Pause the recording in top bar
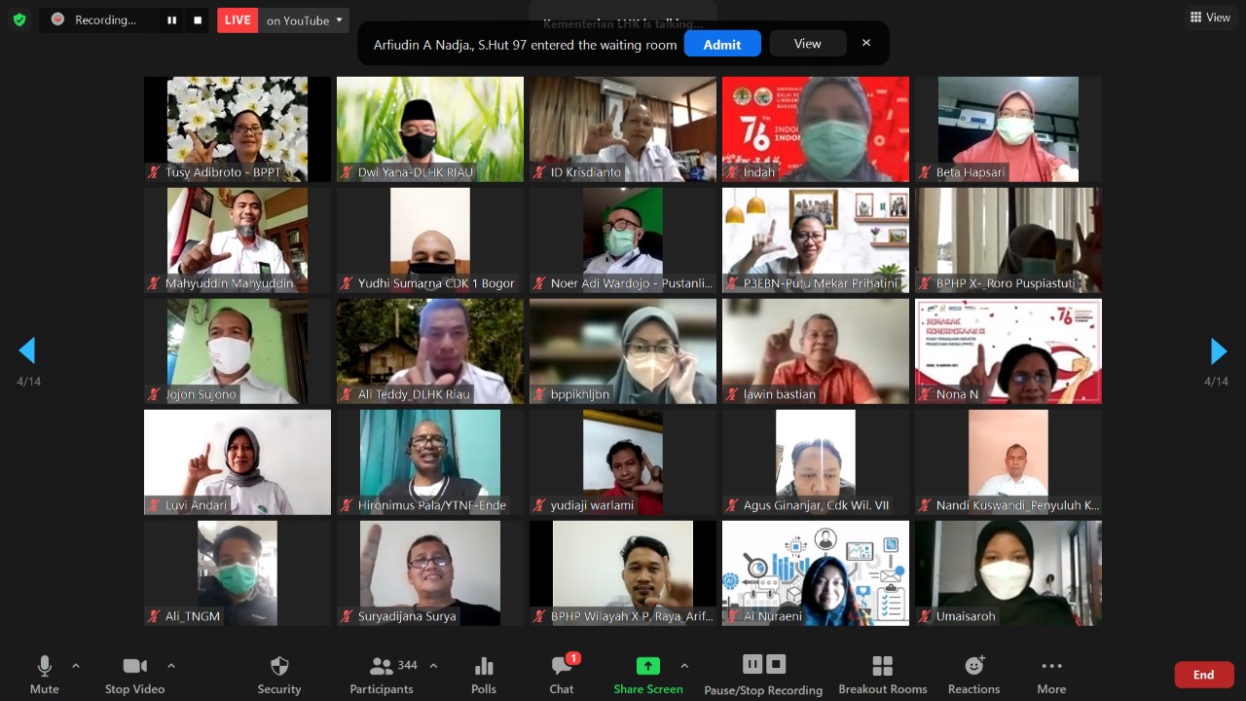This screenshot has width=1246, height=701. tap(171, 19)
